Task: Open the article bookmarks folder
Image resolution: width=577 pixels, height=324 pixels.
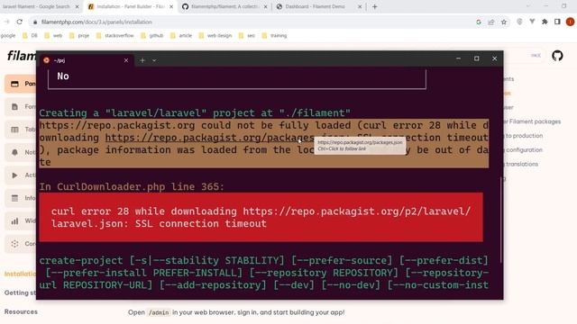Action: click(181, 36)
